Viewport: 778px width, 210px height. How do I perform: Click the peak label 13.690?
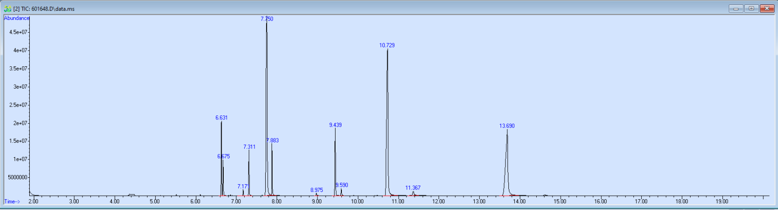507,126
